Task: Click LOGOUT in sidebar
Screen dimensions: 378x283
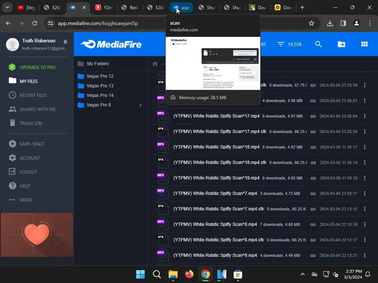Action: click(23, 172)
